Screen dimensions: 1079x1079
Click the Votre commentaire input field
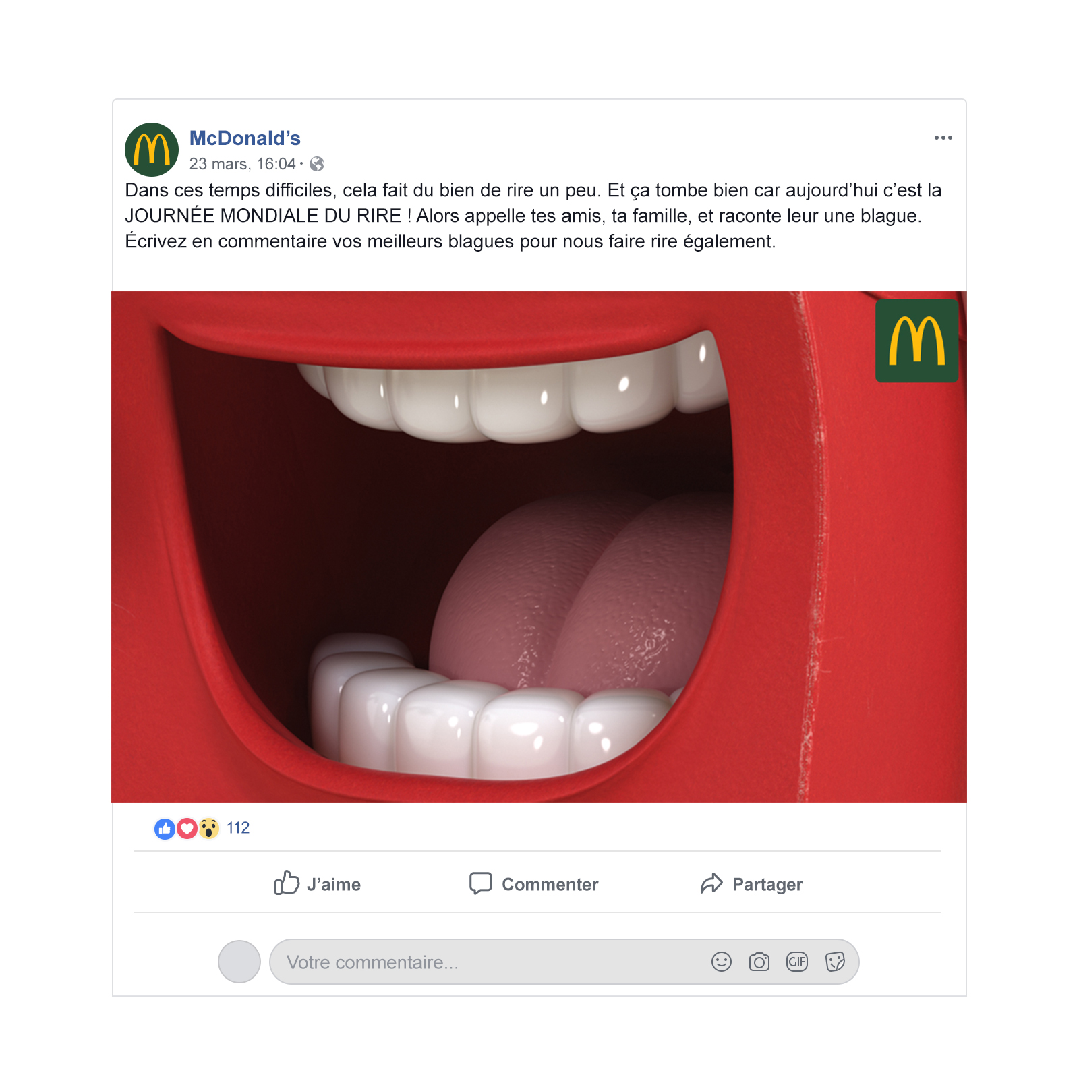click(x=564, y=962)
